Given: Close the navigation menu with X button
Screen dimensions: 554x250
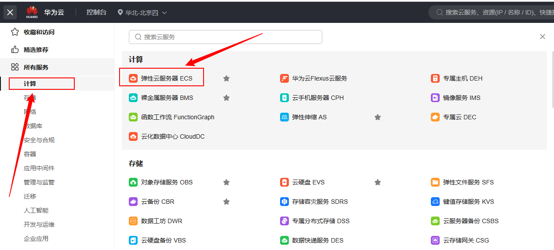Looking at the screenshot, I should coord(11,12).
